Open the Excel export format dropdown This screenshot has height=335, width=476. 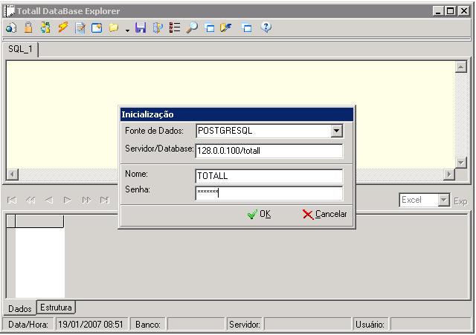[x=443, y=200]
